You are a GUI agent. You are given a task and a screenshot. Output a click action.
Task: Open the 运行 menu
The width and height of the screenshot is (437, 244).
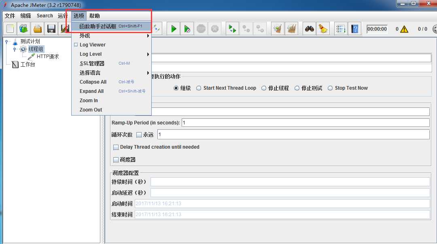pos(63,16)
